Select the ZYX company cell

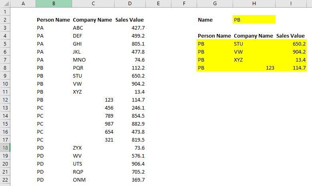coord(93,148)
